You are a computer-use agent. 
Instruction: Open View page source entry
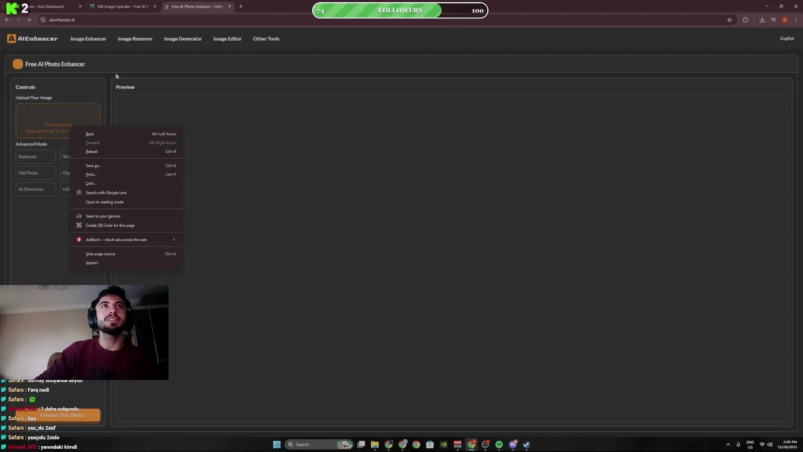point(125,254)
